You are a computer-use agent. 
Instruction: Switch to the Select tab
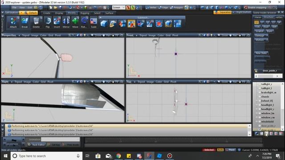[97, 13]
